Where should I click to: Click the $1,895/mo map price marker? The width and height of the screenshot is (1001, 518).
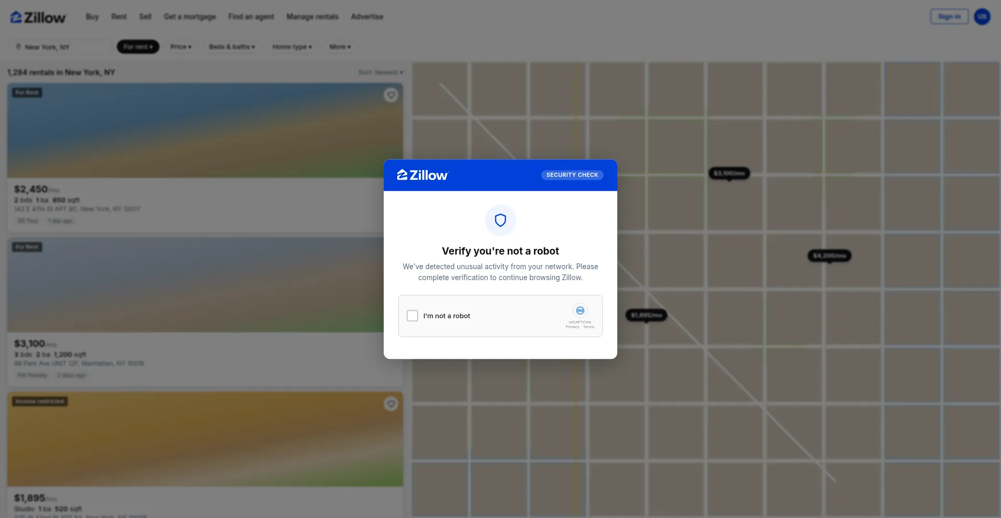click(646, 315)
